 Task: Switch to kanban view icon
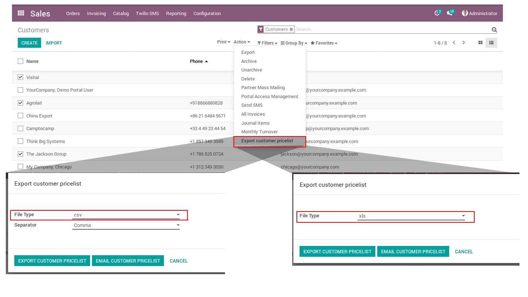(480, 43)
